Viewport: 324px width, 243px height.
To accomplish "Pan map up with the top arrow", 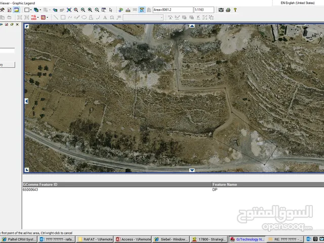I will [x=192, y=26].
